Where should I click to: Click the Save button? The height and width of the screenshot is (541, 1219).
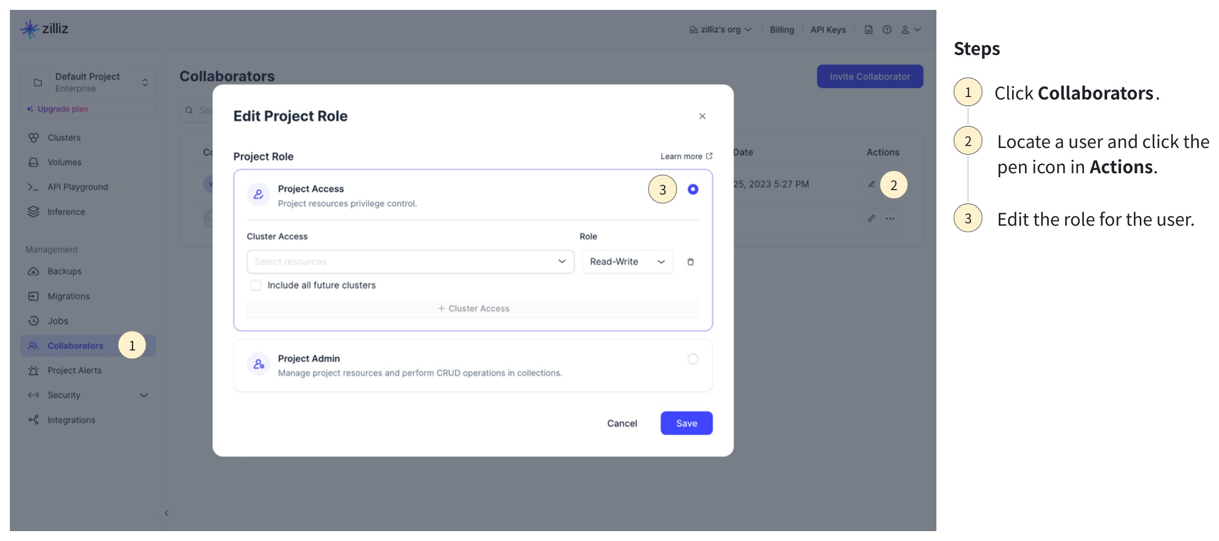(686, 423)
